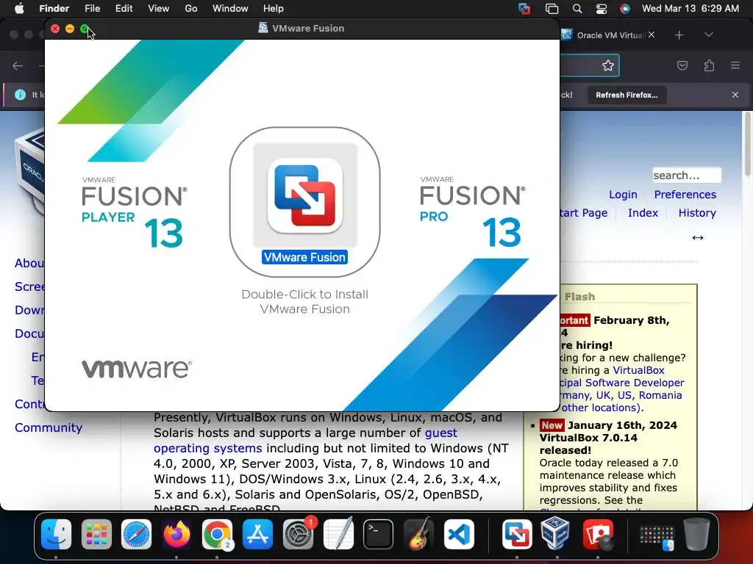Screen dimensions: 753x564
Task: Select the VMware Fusion label under the icon
Action: (305, 257)
